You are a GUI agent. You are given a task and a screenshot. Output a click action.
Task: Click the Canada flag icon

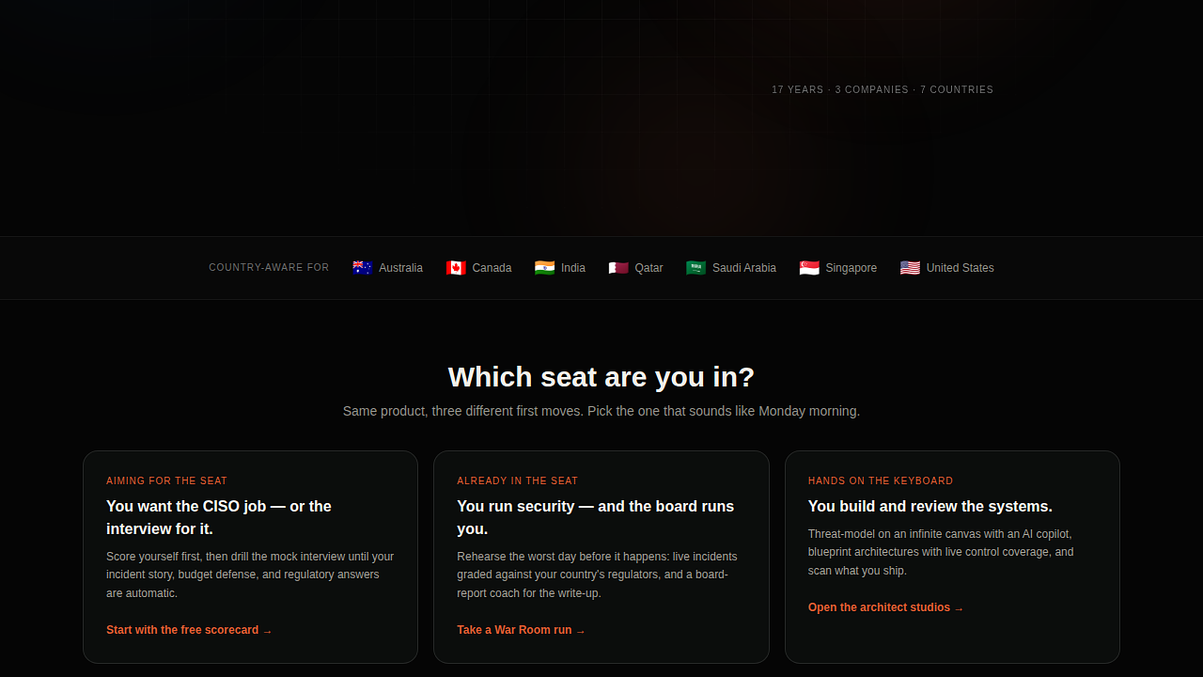click(456, 268)
